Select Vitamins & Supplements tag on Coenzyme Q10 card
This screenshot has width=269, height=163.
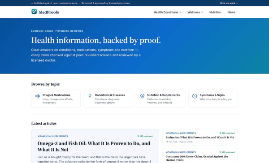pyautogui.click(x=181, y=152)
